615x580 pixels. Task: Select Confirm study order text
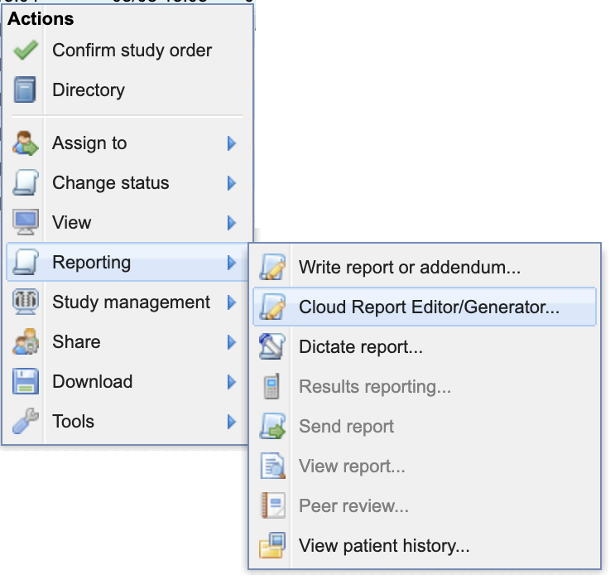[132, 51]
